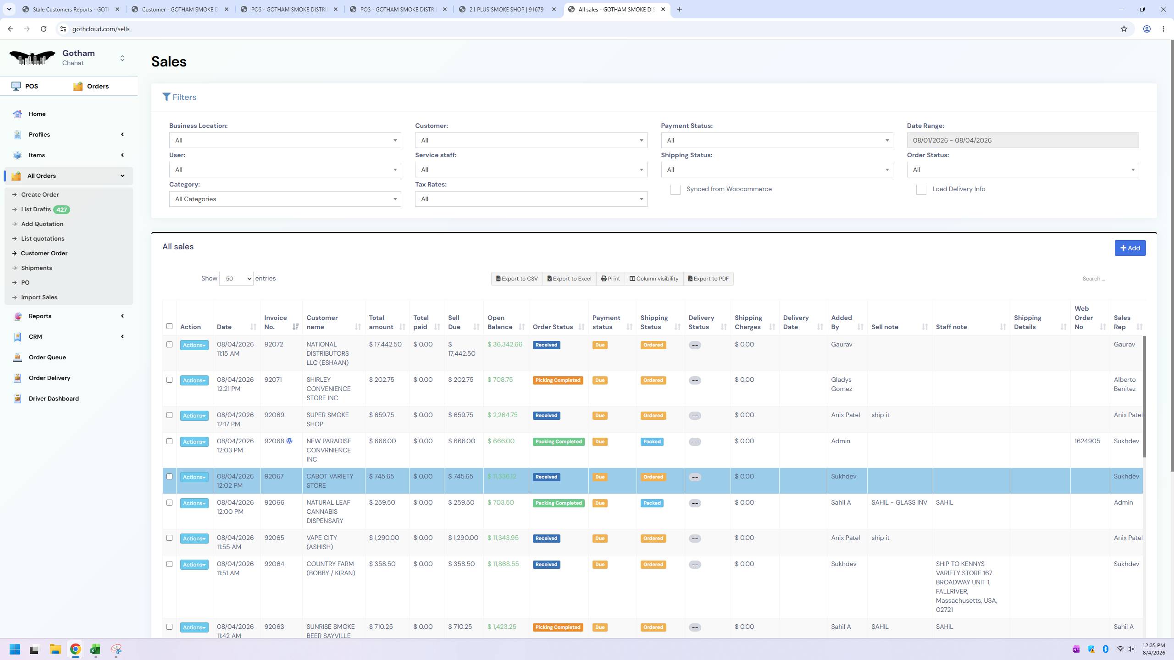Select the NATIONAL DISTRIBUTORS row checkbox
Screen dimensions: 1174x660
(x=169, y=345)
